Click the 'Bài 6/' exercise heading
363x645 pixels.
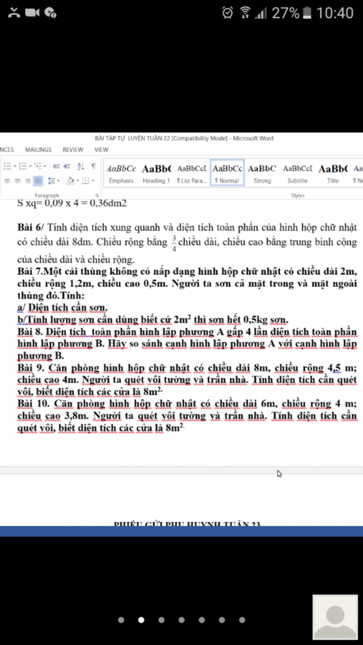pos(30,227)
